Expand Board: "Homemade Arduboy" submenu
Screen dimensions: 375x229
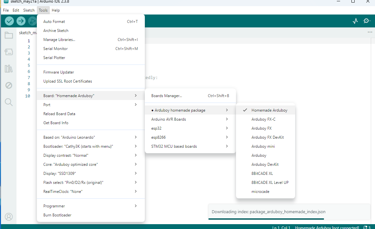(x=91, y=96)
